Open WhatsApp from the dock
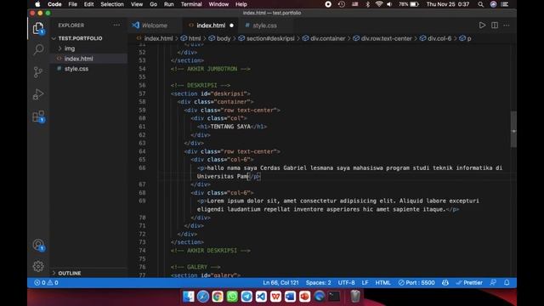Screen dimensions: 544x306 click(232, 297)
